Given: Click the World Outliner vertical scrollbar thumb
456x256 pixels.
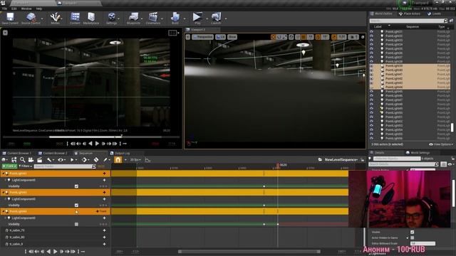Looking at the screenshot, I should (452, 127).
